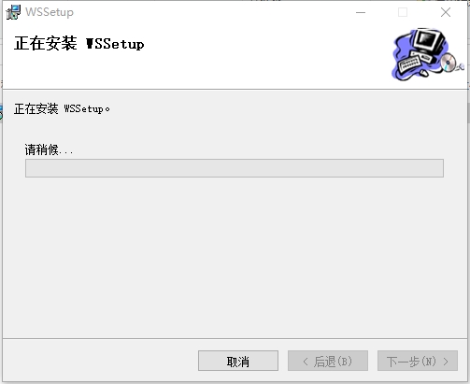Click the keyboard in the banner graphic
Screen dimensions: 470x384
(410, 62)
